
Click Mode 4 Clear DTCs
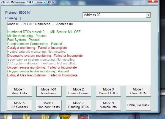(x=138, y=91)
